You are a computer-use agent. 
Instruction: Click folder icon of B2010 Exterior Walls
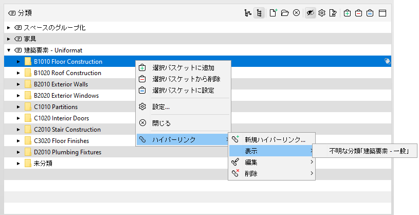pyautogui.click(x=28, y=84)
